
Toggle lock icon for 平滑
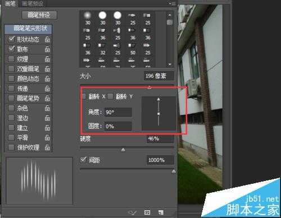(47, 138)
